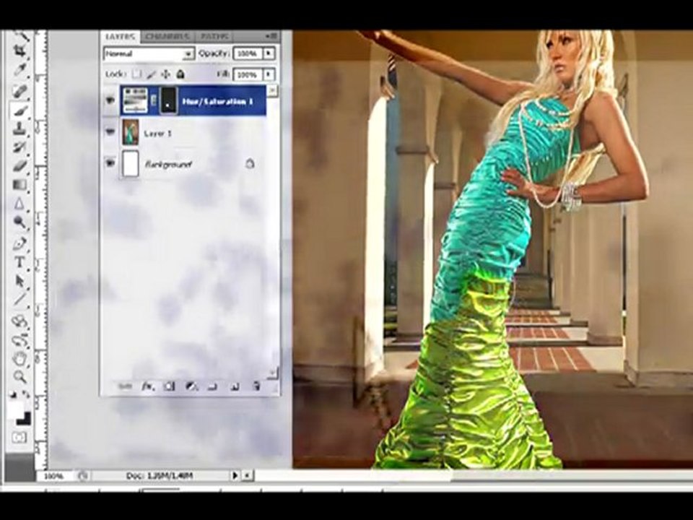Swap foreground and background colors
Image resolution: width=693 pixels, height=520 pixels.
tap(27, 393)
